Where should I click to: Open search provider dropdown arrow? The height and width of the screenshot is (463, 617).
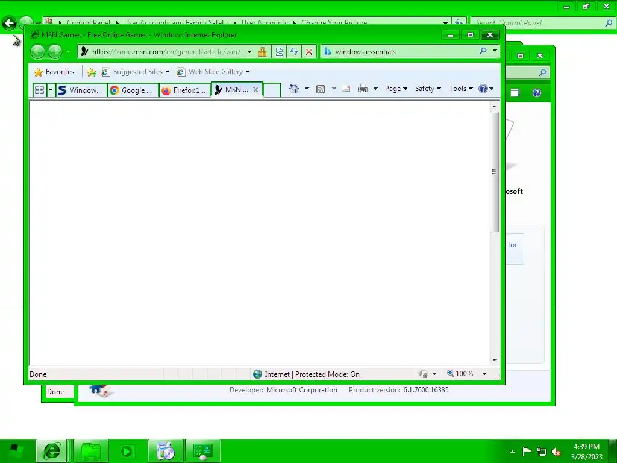(x=495, y=51)
